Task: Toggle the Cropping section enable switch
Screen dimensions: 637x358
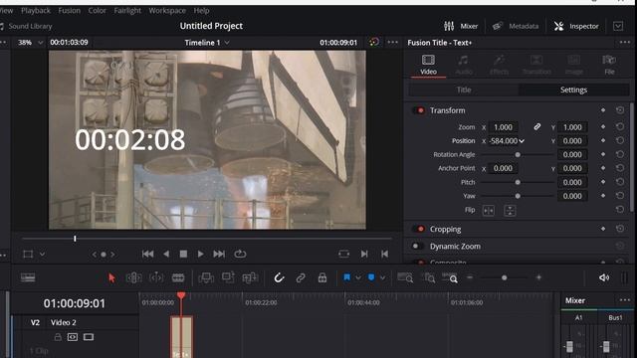Action: 419,229
